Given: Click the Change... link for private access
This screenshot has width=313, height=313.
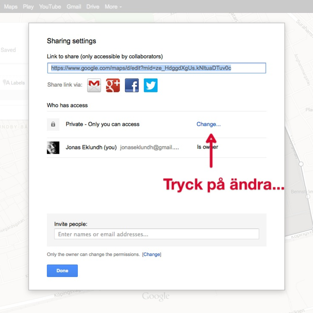Looking at the screenshot, I should [x=209, y=124].
